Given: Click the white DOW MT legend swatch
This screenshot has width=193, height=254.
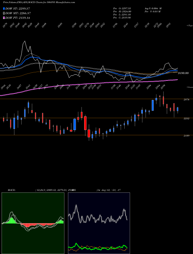Looking at the screenshot, I should click(x=4, y=13).
